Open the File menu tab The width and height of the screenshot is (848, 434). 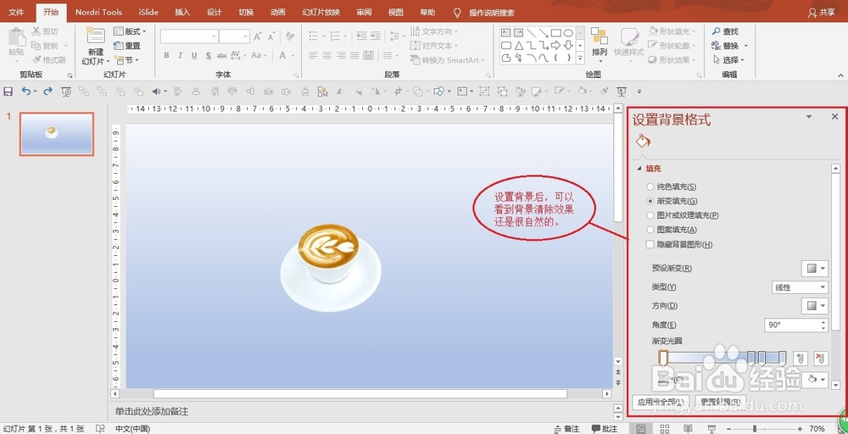click(16, 12)
